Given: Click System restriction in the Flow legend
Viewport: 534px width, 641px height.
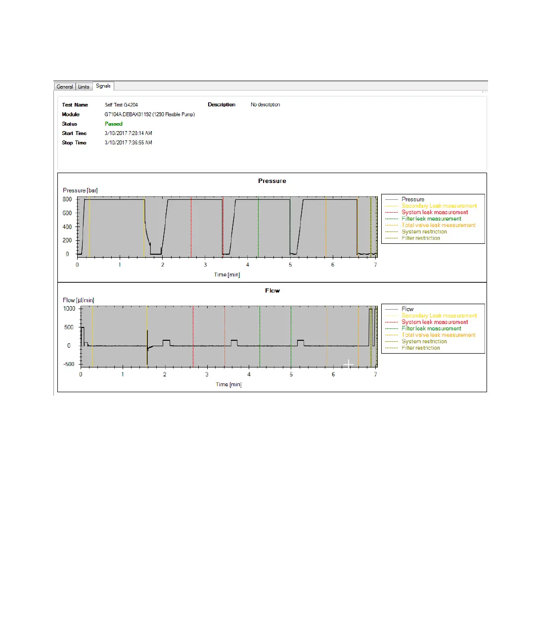Looking at the screenshot, I should [424, 341].
